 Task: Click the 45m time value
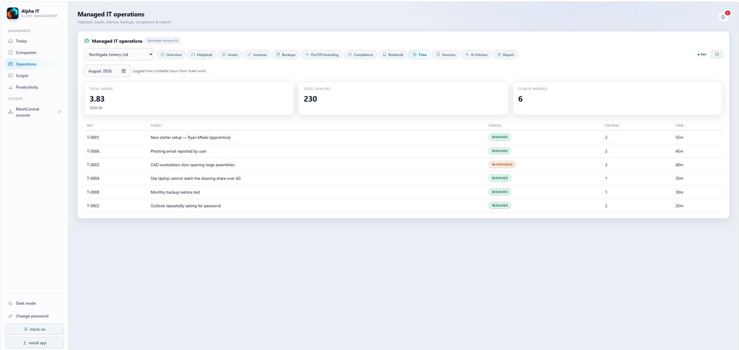tap(679, 151)
